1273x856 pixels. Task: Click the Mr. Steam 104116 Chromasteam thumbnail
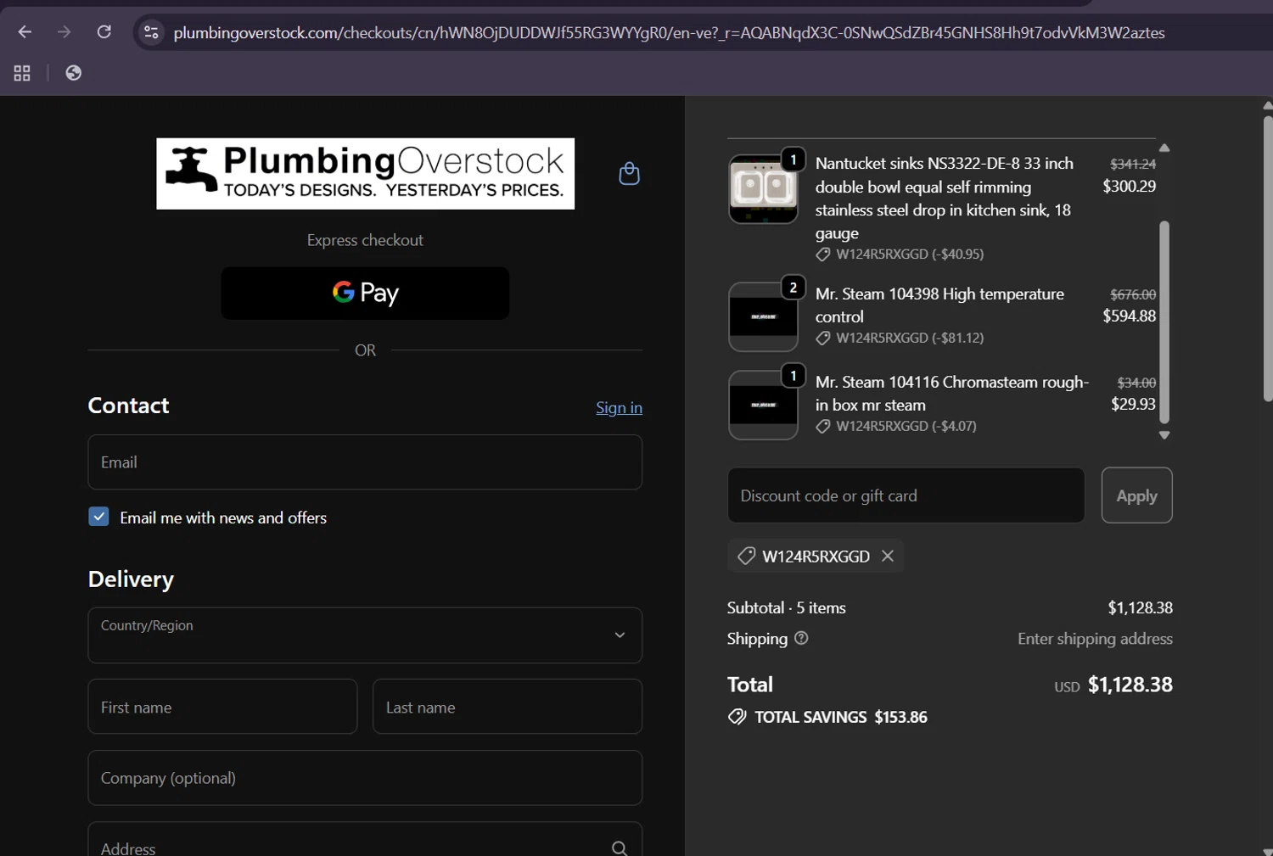(x=763, y=405)
